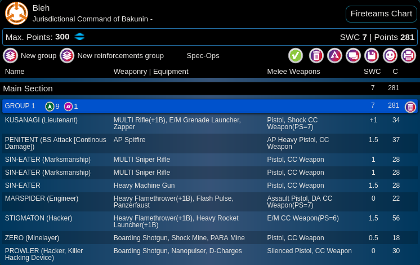Click Silenced Pistol, CC Weapon text
The width and height of the screenshot is (420, 265).
pos(310,251)
